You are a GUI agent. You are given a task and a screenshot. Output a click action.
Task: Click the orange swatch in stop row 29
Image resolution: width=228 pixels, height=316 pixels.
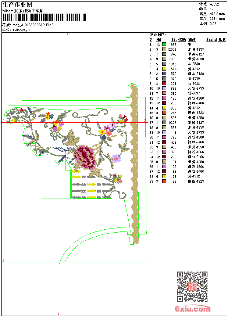(x=164, y=181)
